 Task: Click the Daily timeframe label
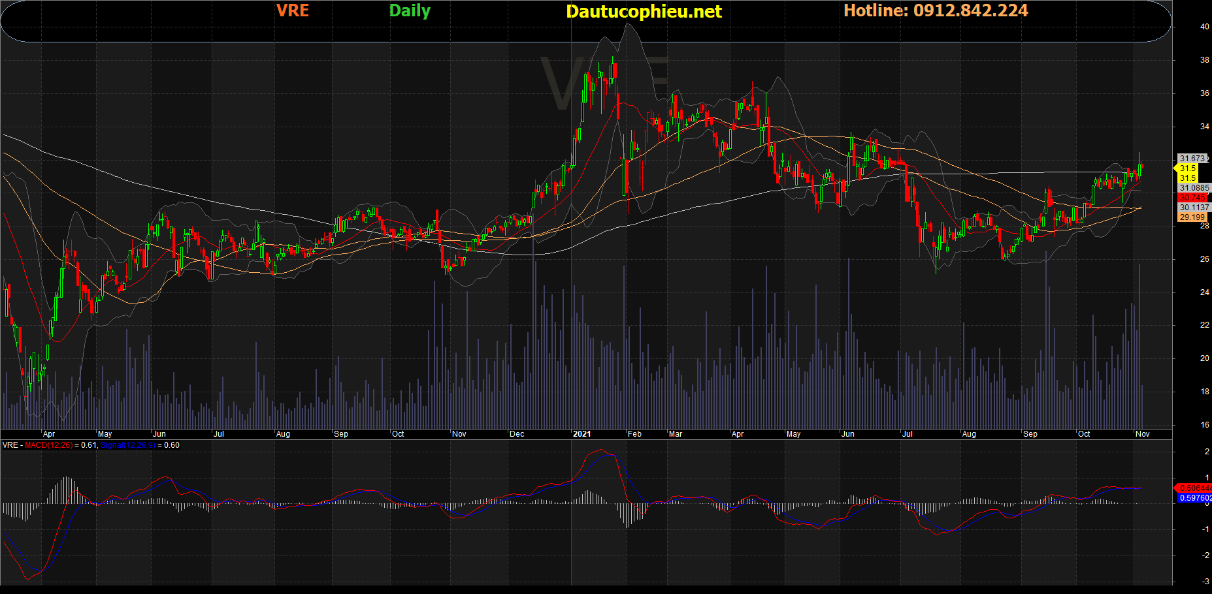tap(410, 10)
